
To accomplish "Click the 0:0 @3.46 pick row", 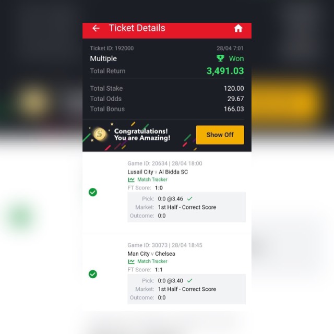I will pos(187,199).
